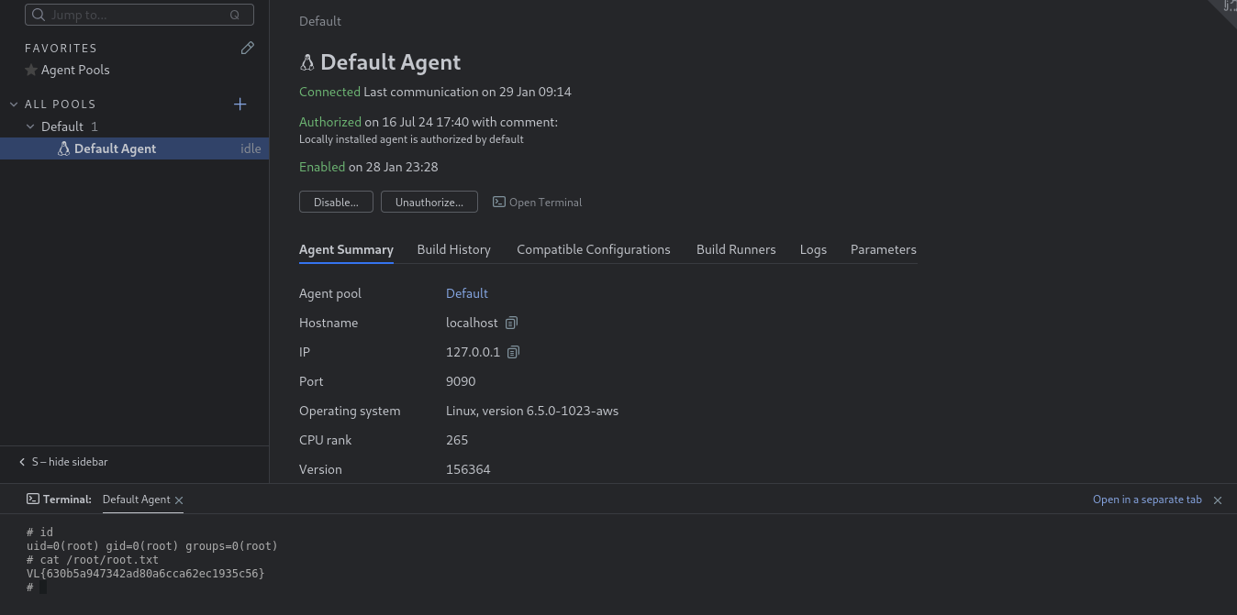This screenshot has height=615, width=1237.
Task: Click the Version value 156364
Action: (468, 469)
